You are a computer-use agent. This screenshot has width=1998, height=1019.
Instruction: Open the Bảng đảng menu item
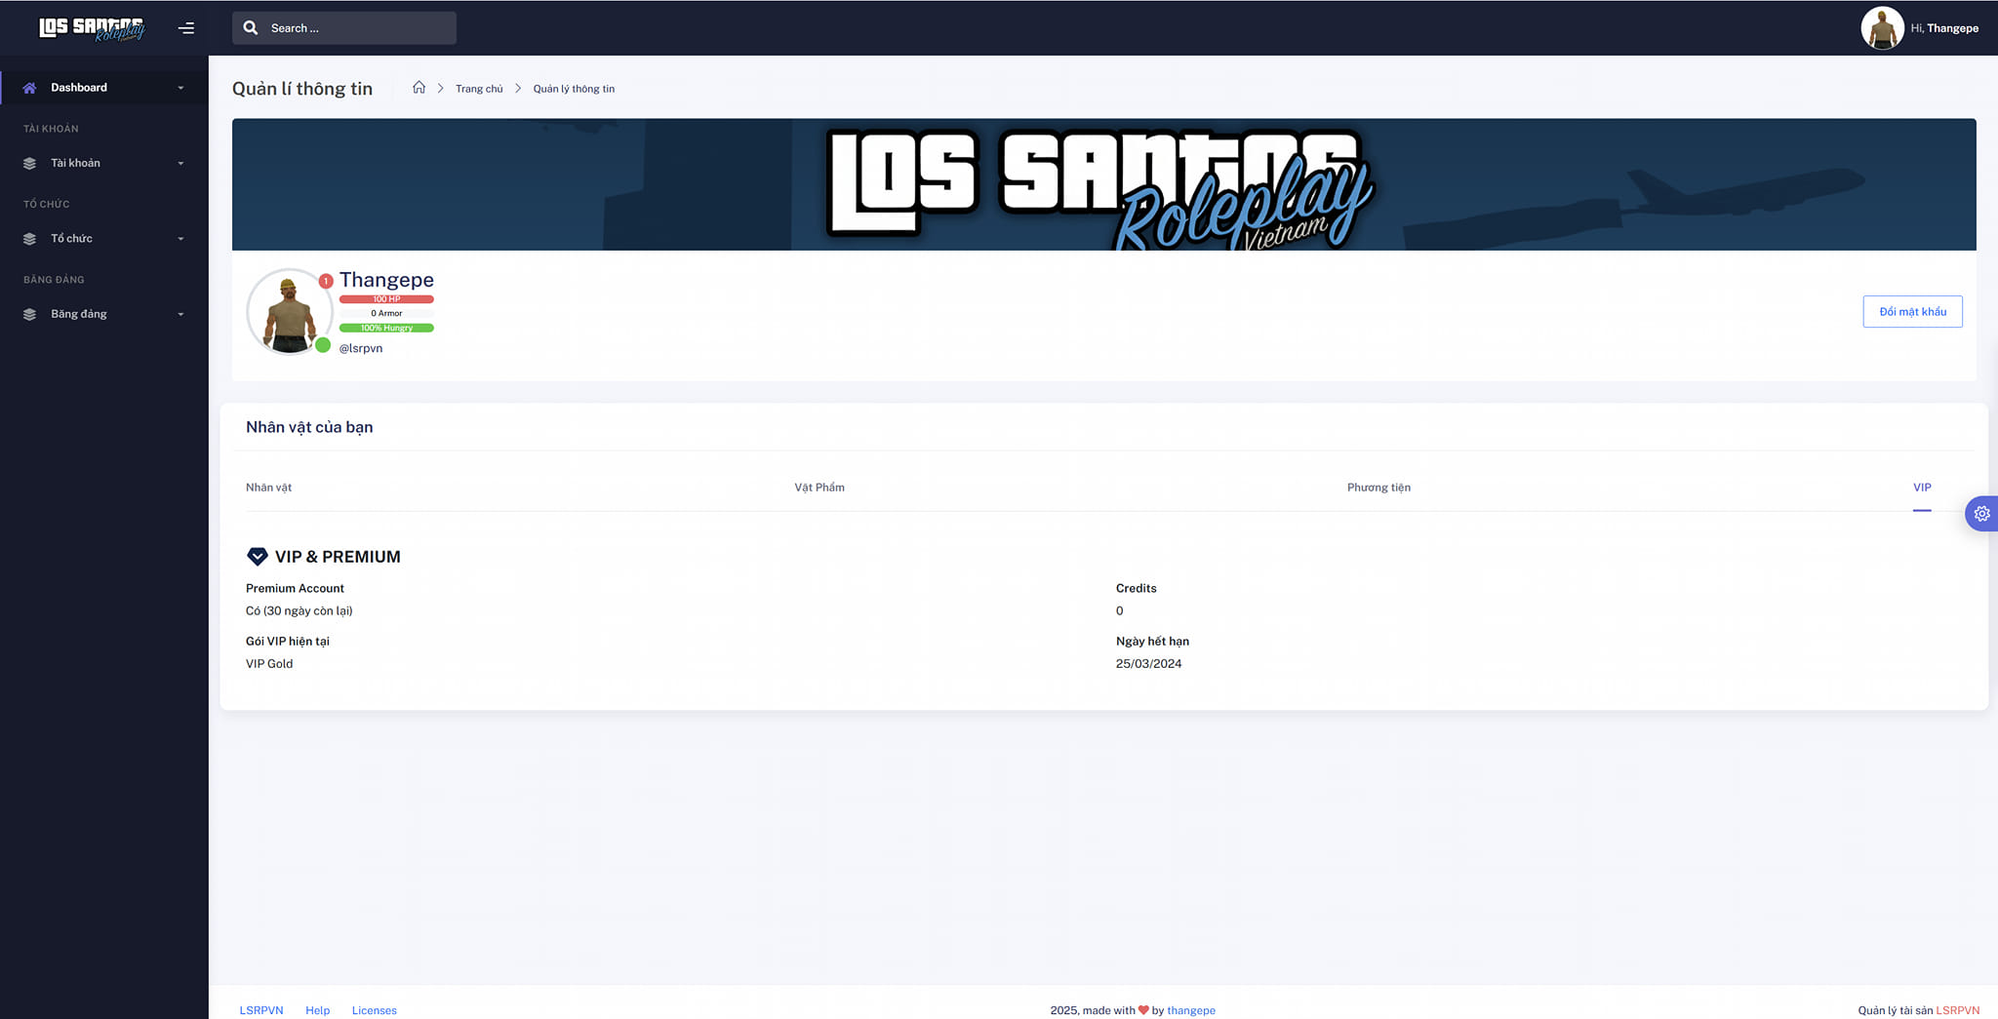[103, 314]
